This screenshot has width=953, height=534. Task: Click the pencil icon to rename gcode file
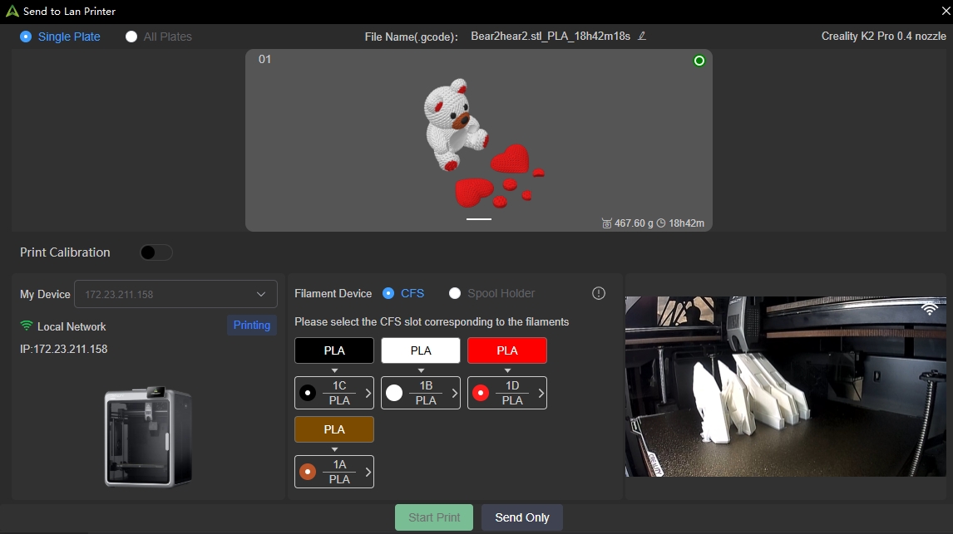pos(642,36)
